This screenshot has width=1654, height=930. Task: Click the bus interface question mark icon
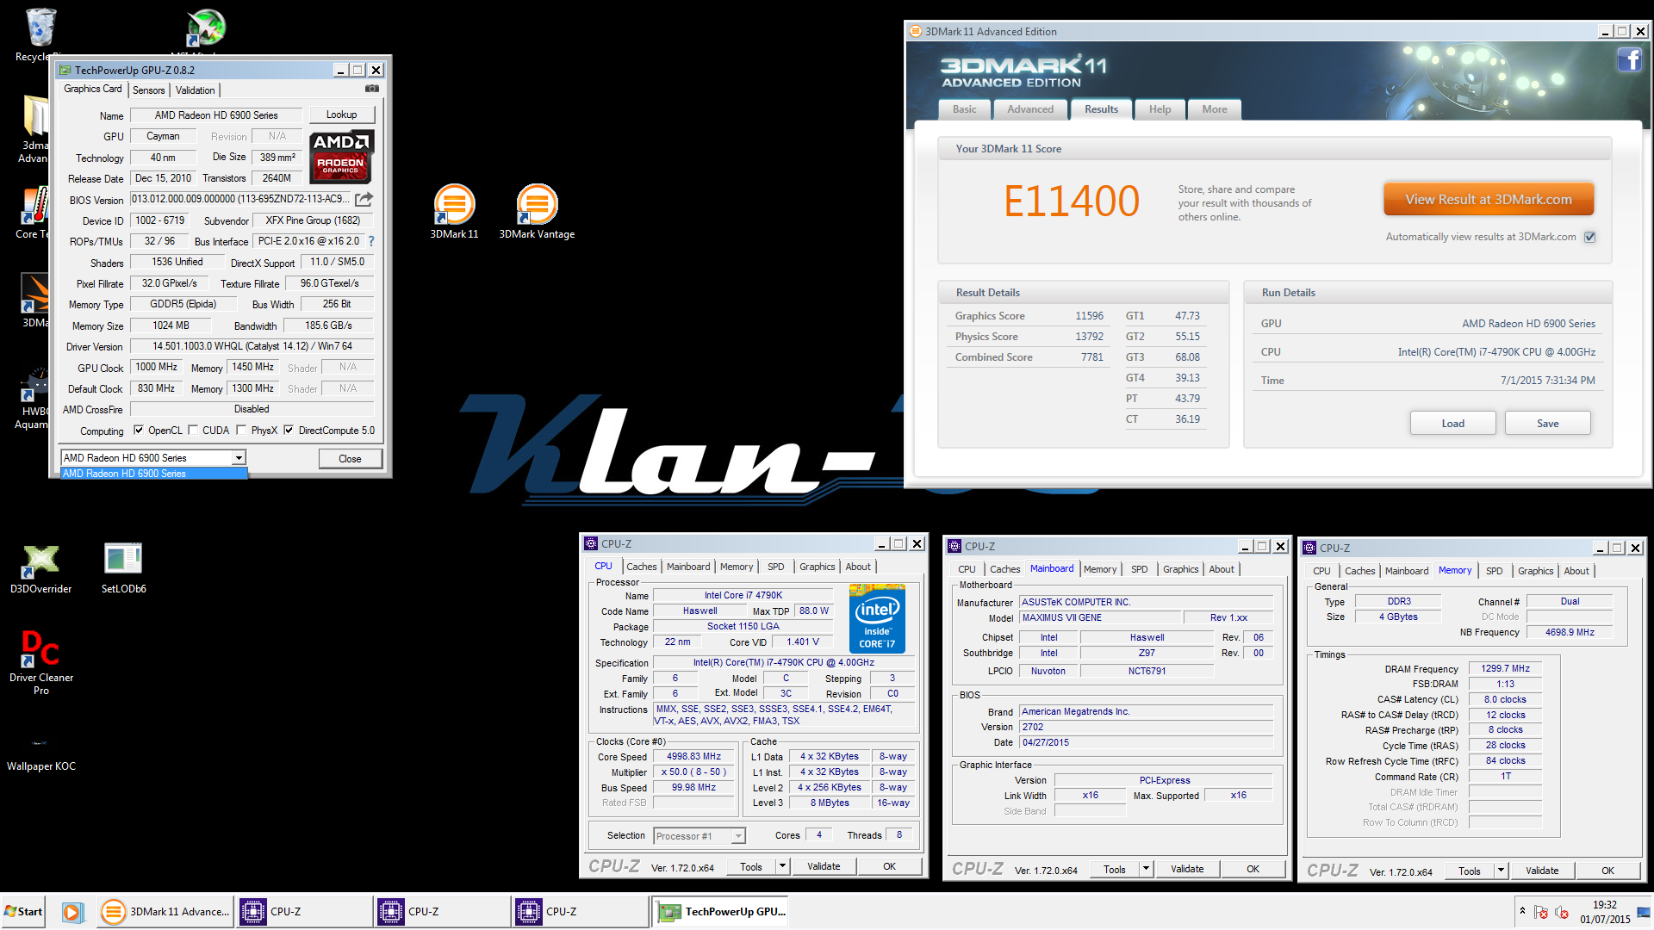coord(371,241)
